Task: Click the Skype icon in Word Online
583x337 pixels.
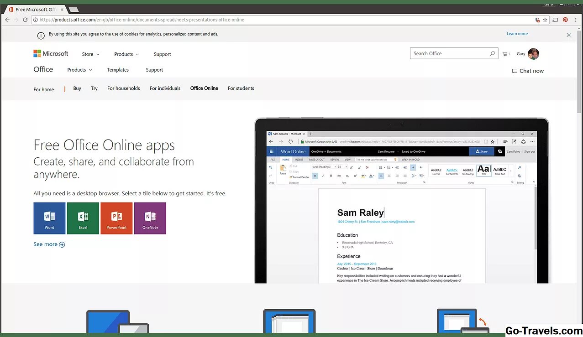Action: pos(500,151)
